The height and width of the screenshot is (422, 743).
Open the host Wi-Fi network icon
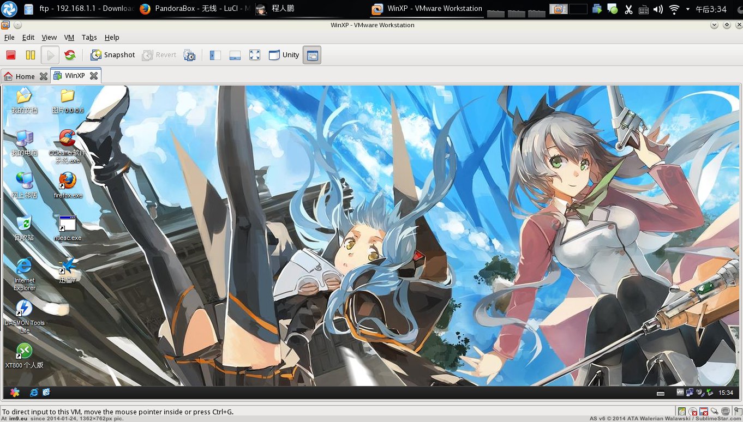[x=674, y=9]
